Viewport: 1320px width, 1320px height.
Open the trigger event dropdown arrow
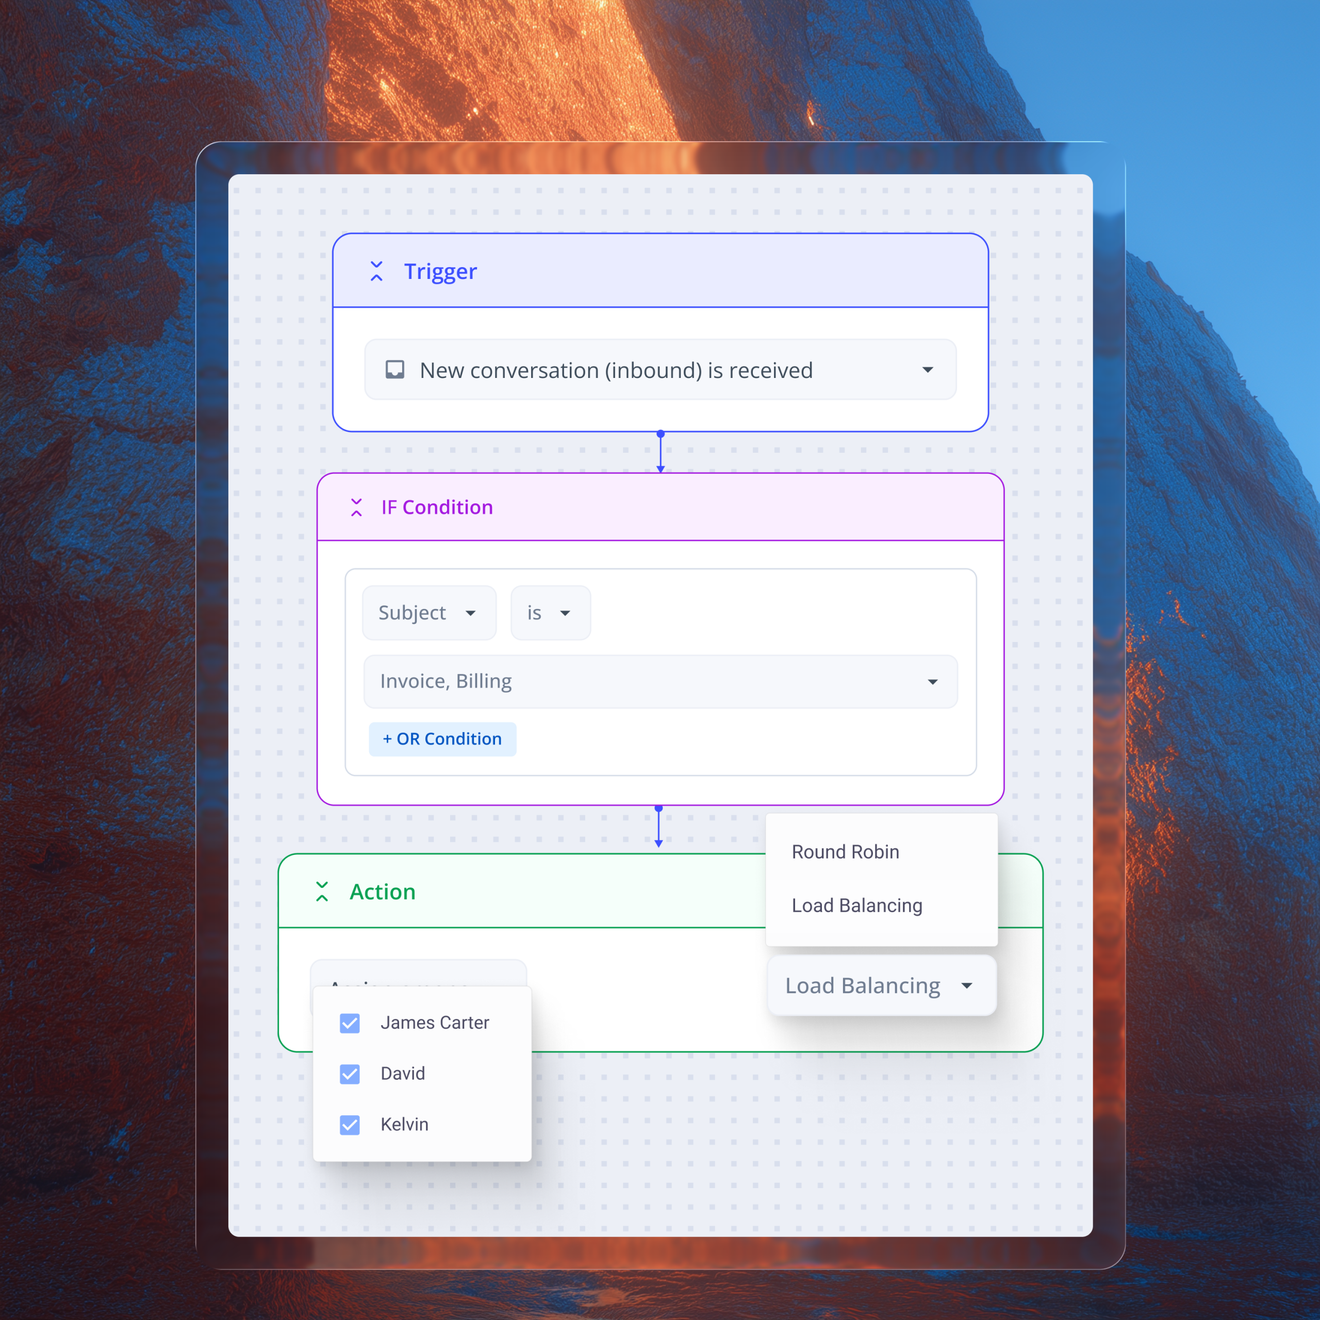tap(927, 370)
